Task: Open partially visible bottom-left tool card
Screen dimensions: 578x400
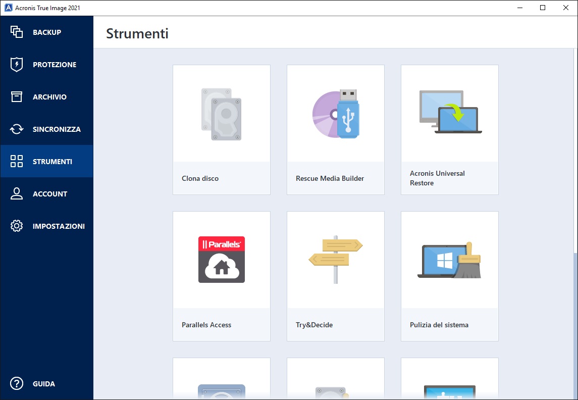Action: 222,379
